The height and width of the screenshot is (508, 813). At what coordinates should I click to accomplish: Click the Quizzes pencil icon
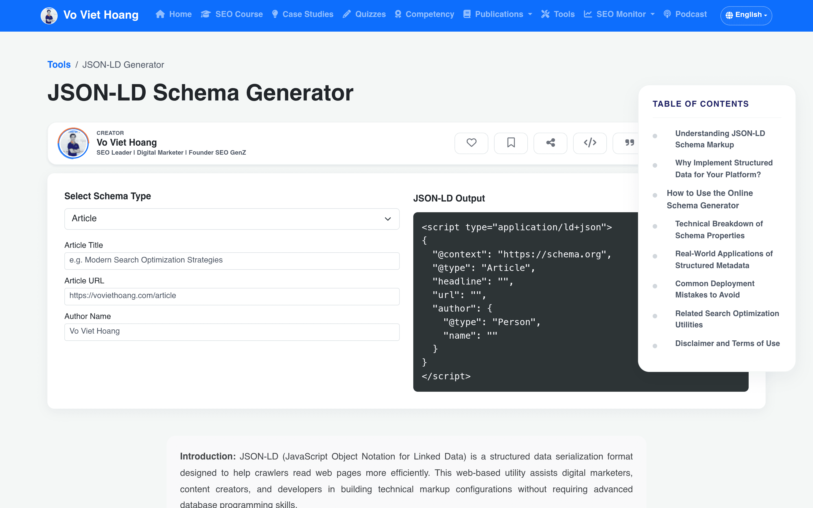pos(347,14)
